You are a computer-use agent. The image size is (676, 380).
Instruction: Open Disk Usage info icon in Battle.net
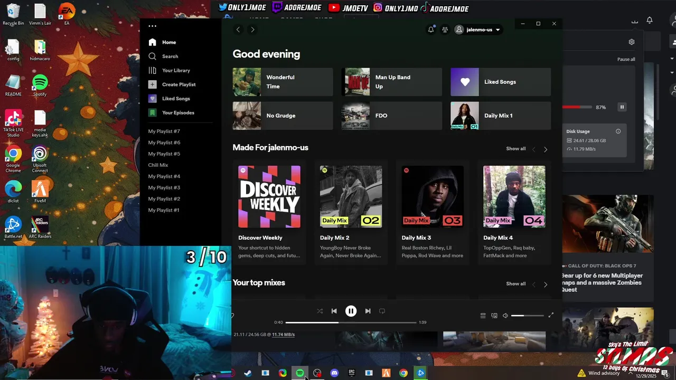(618, 131)
